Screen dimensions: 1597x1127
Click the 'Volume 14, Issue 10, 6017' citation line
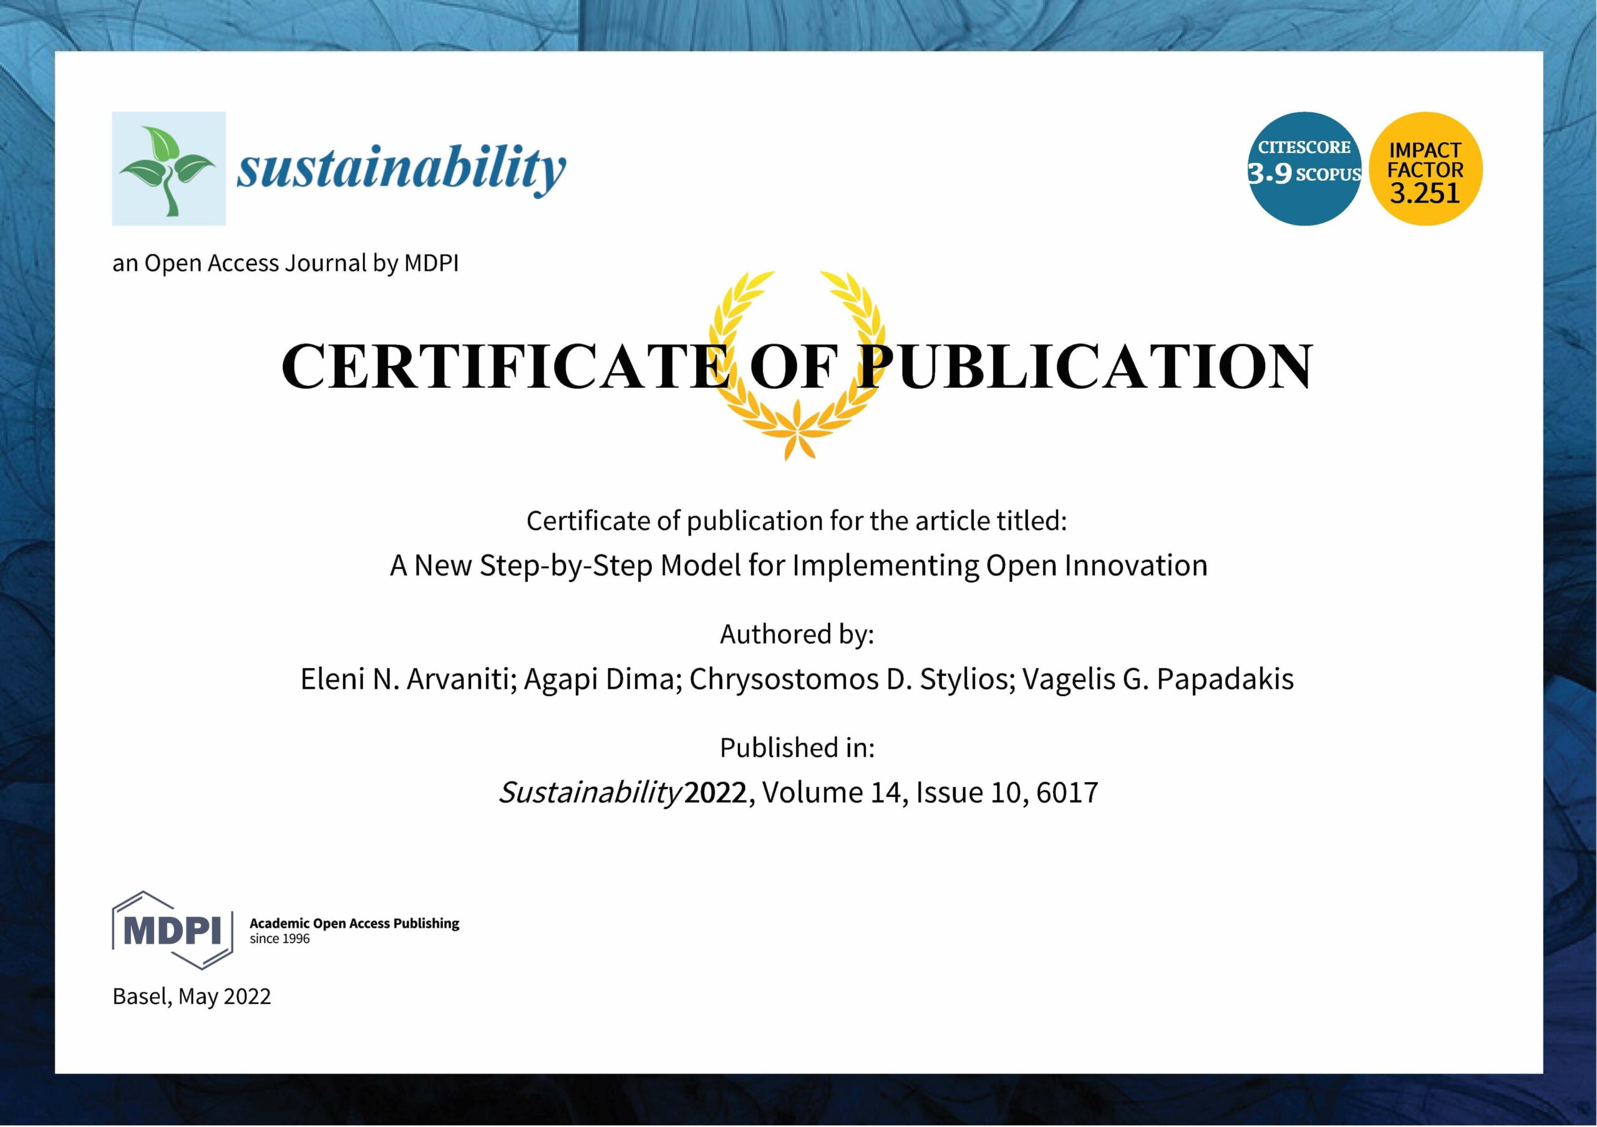tap(798, 793)
